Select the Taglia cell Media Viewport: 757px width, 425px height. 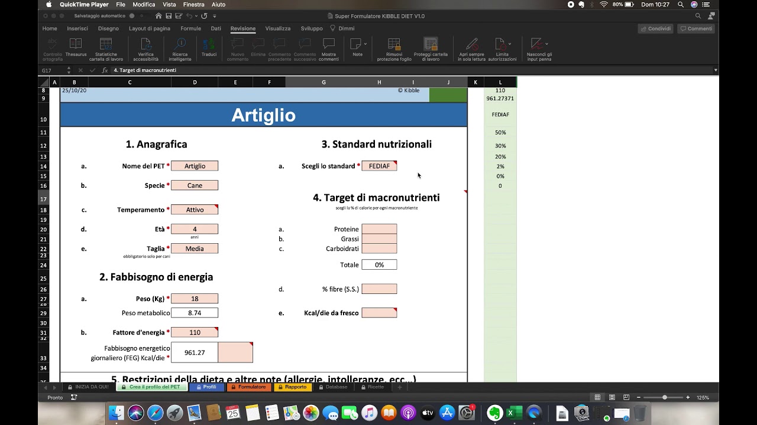point(195,249)
